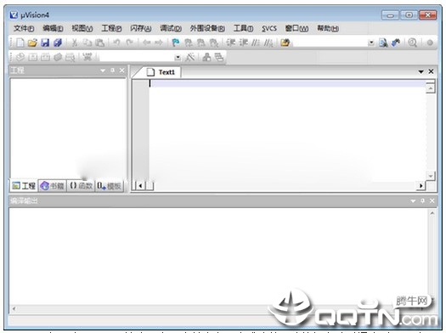Open the 调试 (Debug) menu
Image resolution: width=446 pixels, height=333 pixels.
click(171, 28)
